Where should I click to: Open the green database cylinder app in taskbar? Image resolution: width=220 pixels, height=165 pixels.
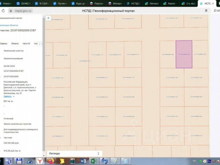point(73,161)
